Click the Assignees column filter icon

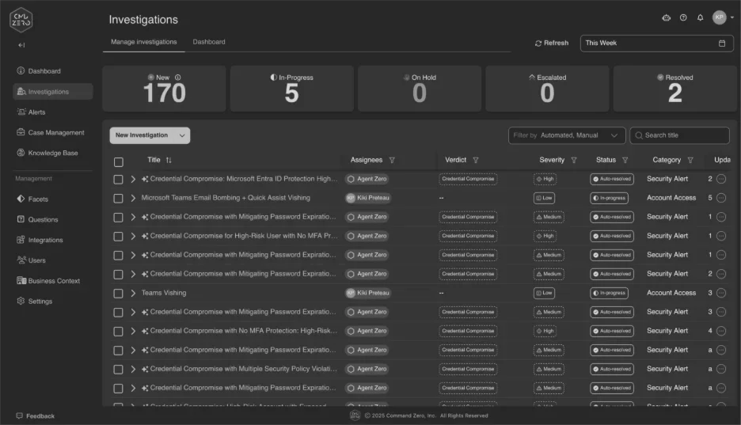coord(392,160)
